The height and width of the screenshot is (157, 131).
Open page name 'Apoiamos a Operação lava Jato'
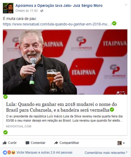tap(59, 6)
